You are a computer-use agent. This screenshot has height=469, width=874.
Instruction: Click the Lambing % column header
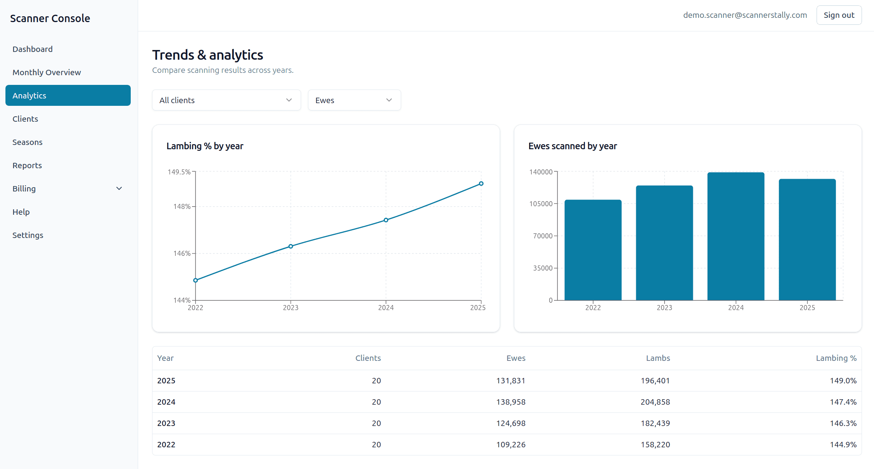coord(836,358)
